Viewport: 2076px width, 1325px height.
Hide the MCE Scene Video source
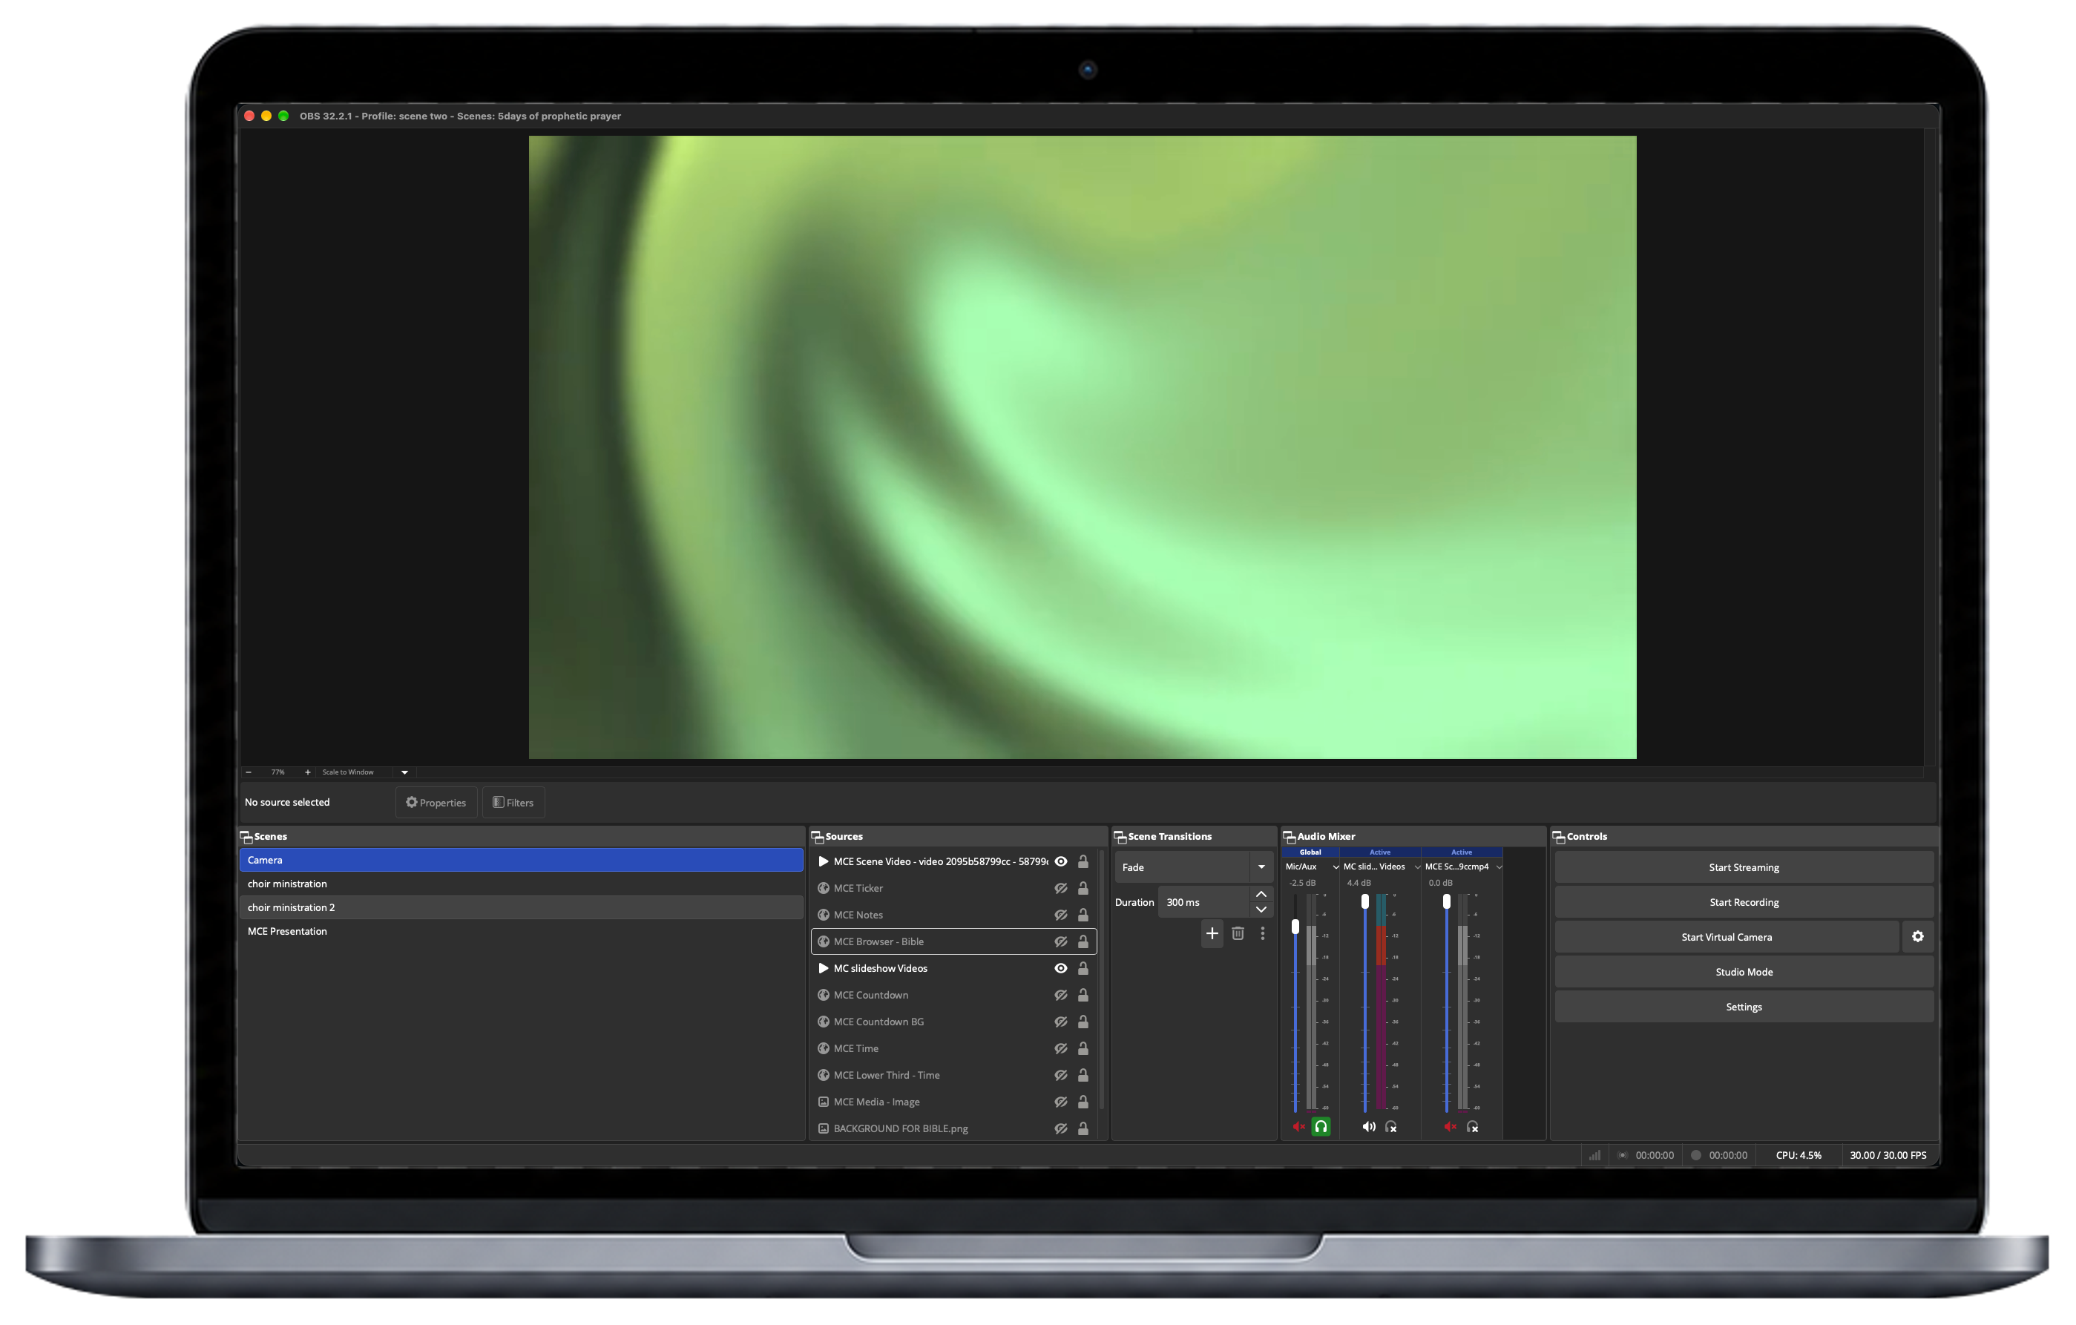tap(1060, 861)
